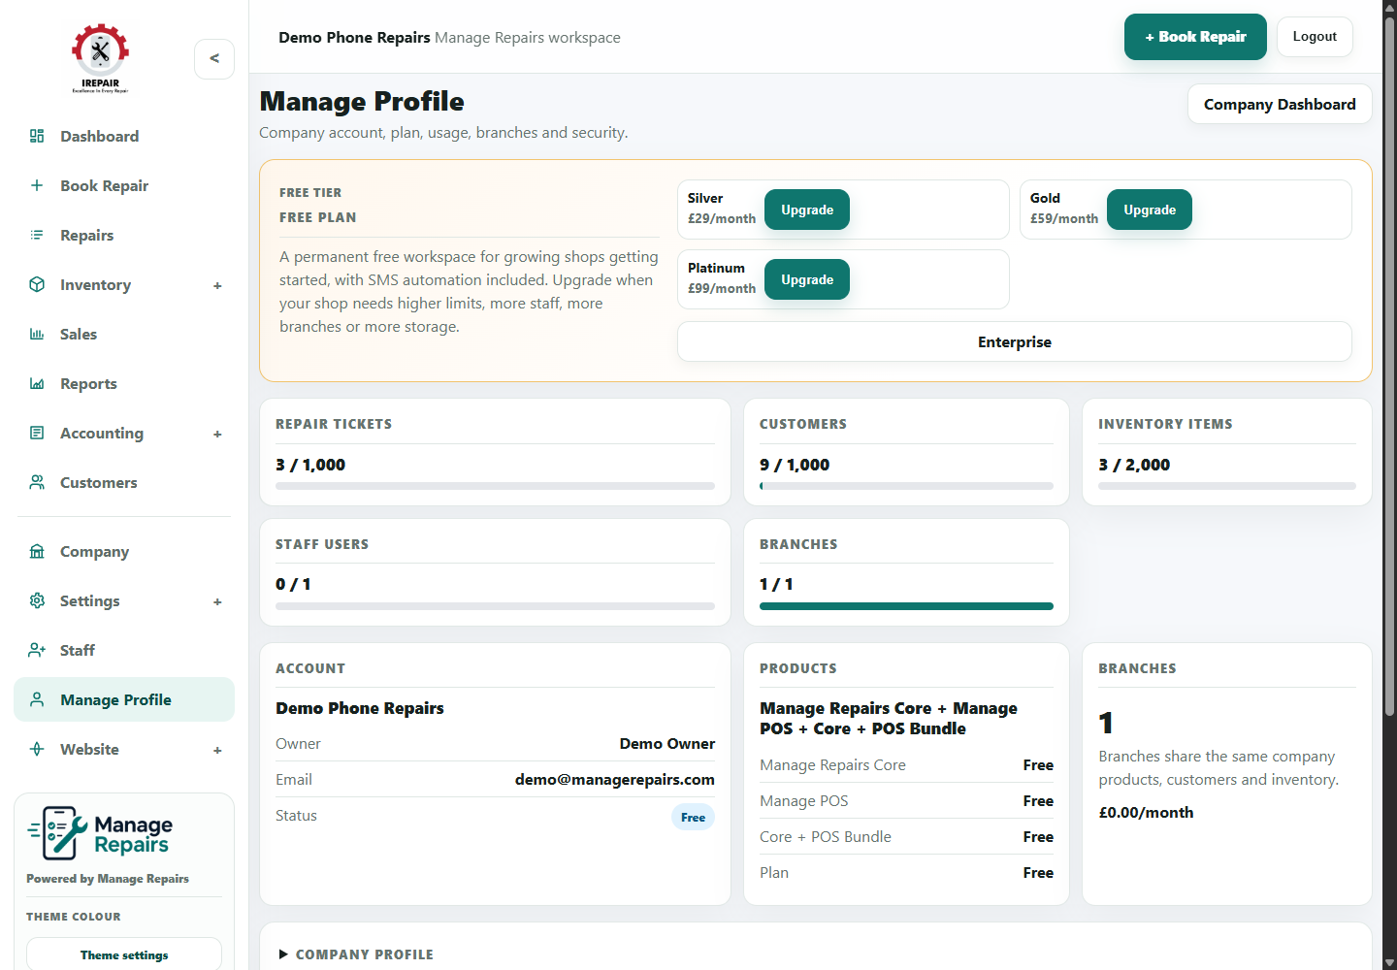Click the page vertical scrollbar
This screenshot has height=970, width=1397.
1389,369
